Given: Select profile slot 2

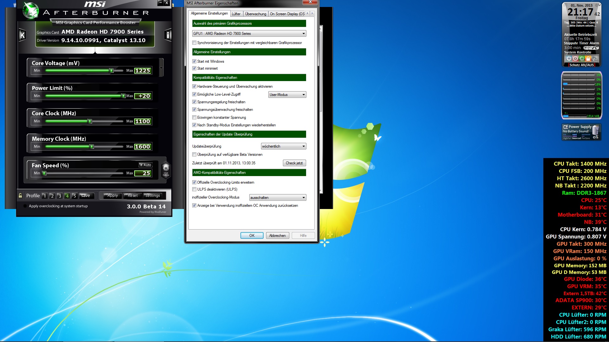Looking at the screenshot, I should click(x=52, y=196).
